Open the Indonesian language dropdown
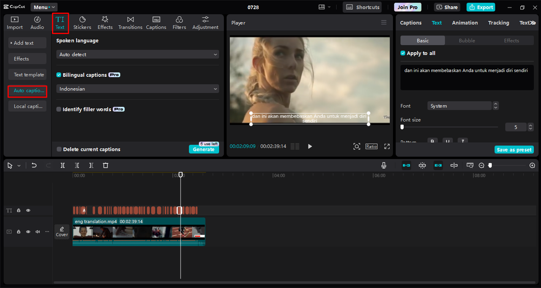Screen dimensions: 541x288 138,89
